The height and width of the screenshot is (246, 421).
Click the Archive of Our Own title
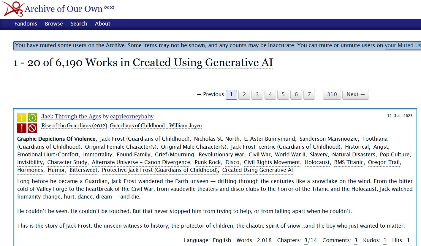pos(64,9)
